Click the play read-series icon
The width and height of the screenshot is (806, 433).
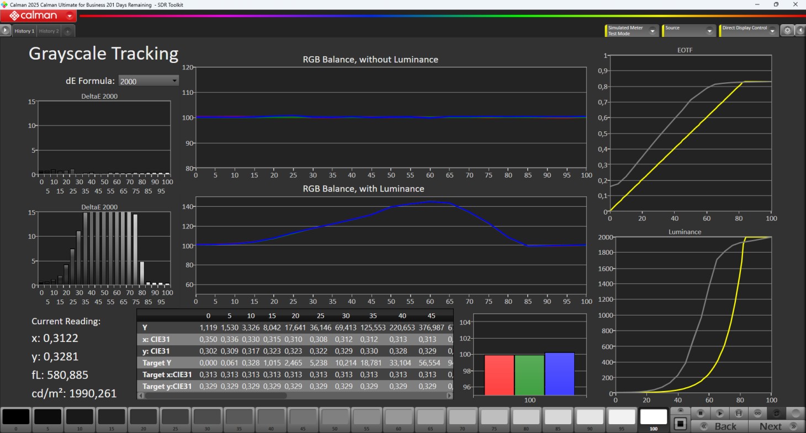pyautogui.click(x=720, y=413)
